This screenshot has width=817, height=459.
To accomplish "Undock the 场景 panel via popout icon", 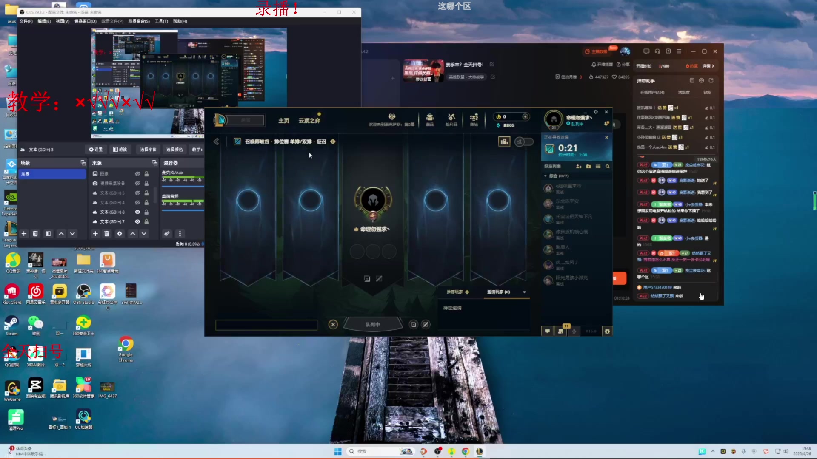I will [x=83, y=163].
